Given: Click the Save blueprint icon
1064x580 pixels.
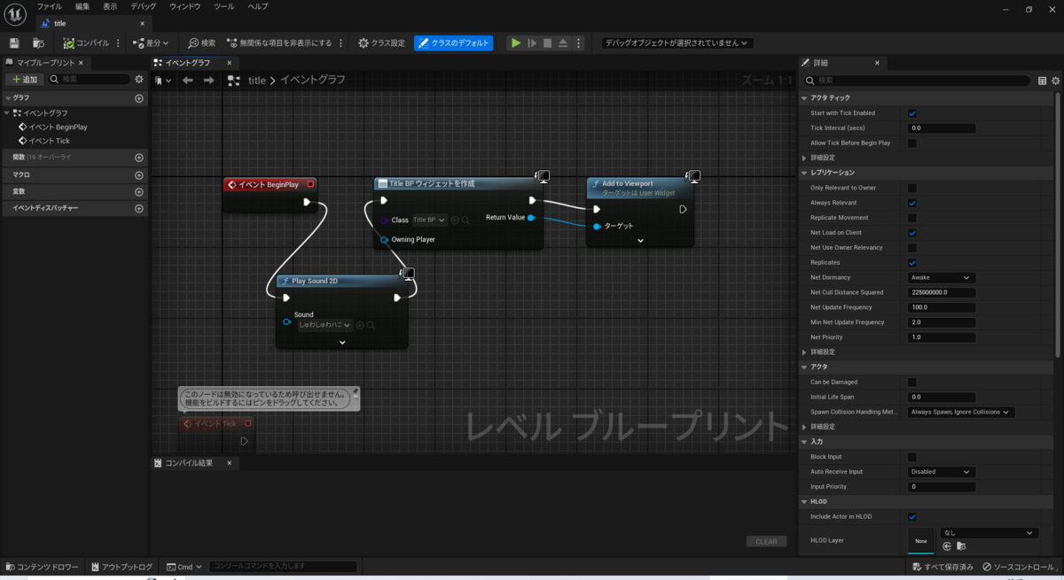Looking at the screenshot, I should click(14, 43).
